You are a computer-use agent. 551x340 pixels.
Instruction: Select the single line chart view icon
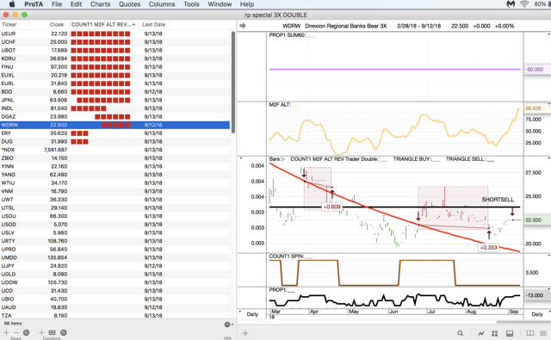pyautogui.click(x=481, y=333)
